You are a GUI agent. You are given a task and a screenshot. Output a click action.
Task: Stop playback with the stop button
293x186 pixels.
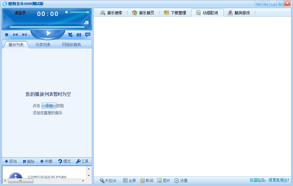pyautogui.click(x=7, y=35)
